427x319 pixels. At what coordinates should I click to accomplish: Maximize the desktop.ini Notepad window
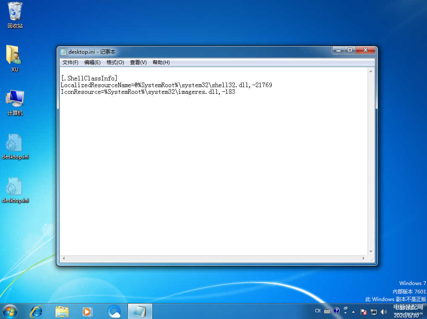(350, 50)
